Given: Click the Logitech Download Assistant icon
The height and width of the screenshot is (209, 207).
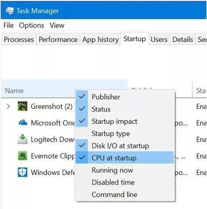Looking at the screenshot, I should click(23, 140).
